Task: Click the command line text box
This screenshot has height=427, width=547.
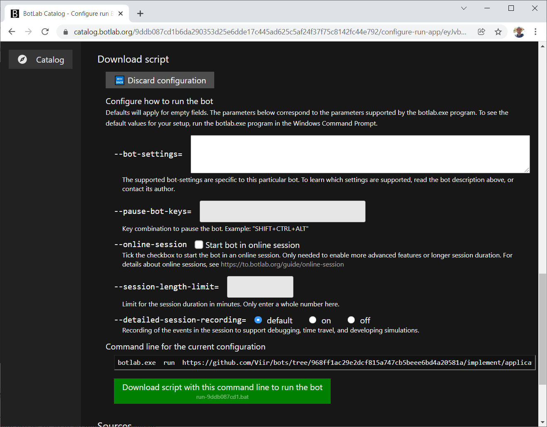Action: (x=324, y=362)
